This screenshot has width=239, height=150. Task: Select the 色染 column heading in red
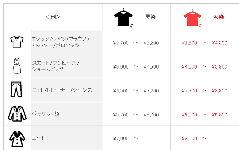click(218, 17)
